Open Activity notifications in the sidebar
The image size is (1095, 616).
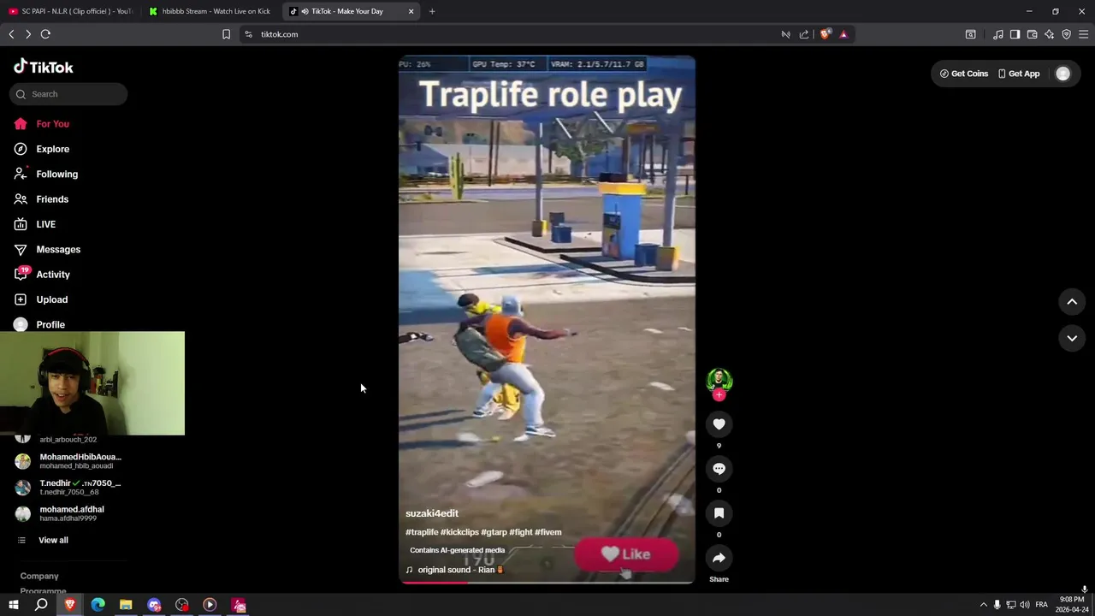tap(42, 275)
